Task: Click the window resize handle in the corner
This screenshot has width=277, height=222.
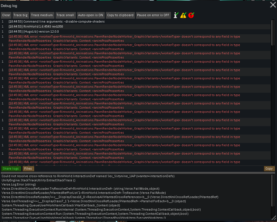Action: tap(273, 218)
